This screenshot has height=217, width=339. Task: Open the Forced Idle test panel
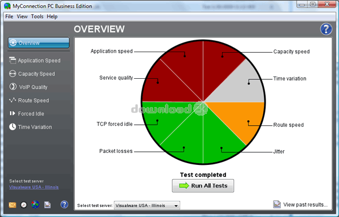(27, 113)
